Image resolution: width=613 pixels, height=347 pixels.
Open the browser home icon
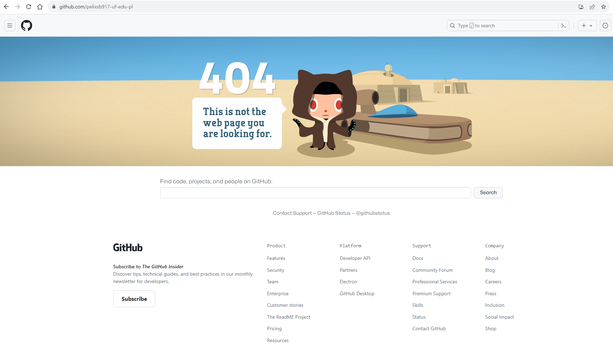pos(40,7)
